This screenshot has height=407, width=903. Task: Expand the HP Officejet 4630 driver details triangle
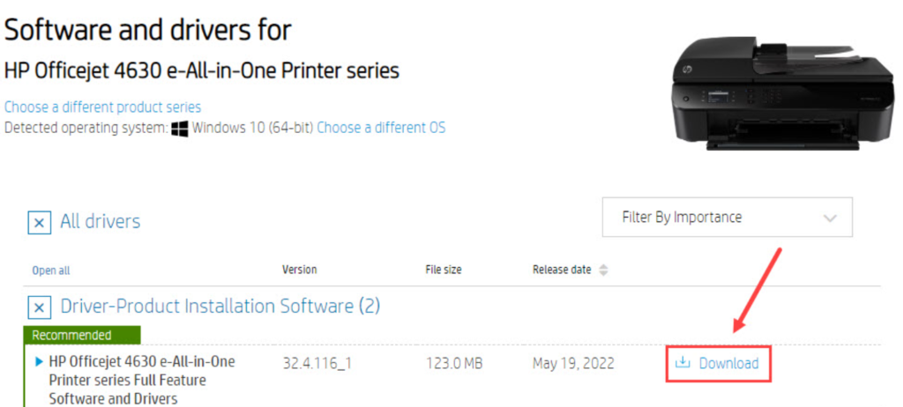pyautogui.click(x=39, y=362)
